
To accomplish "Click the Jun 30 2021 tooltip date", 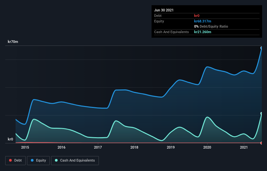I will coord(164,10).
